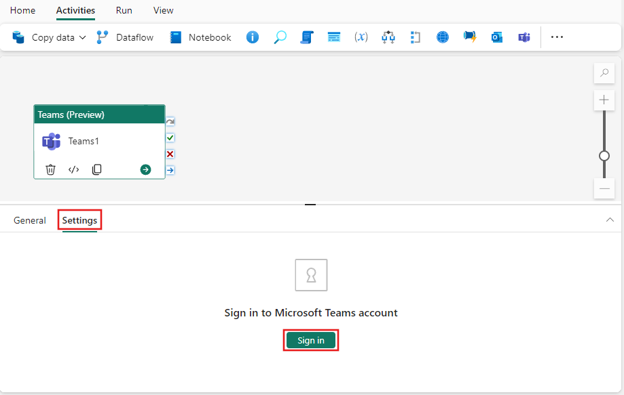The image size is (624, 395).
Task: Copy the Teams1 activity
Action: pyautogui.click(x=96, y=169)
